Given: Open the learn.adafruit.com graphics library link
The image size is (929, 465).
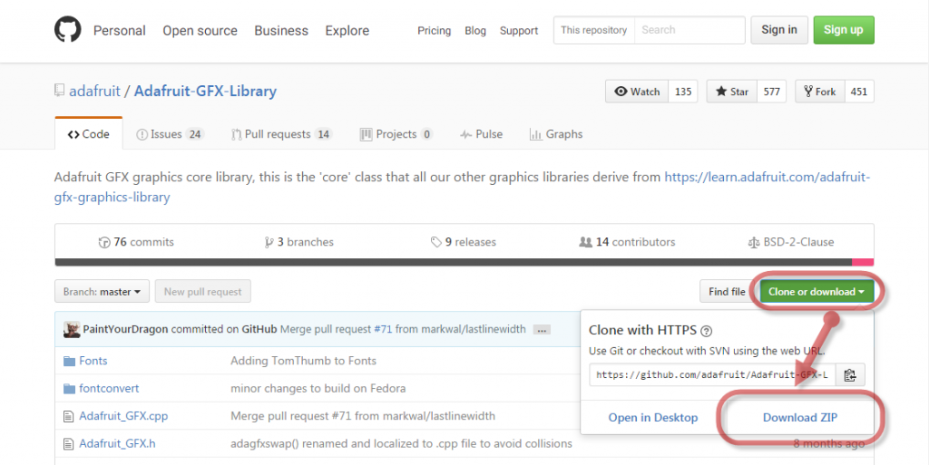Looking at the screenshot, I should pyautogui.click(x=462, y=187).
